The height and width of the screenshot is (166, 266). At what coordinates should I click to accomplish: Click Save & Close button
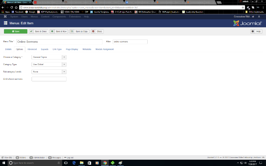[39, 31]
